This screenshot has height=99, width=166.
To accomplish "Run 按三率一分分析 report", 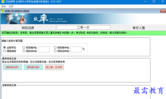I will click(x=54, y=67).
